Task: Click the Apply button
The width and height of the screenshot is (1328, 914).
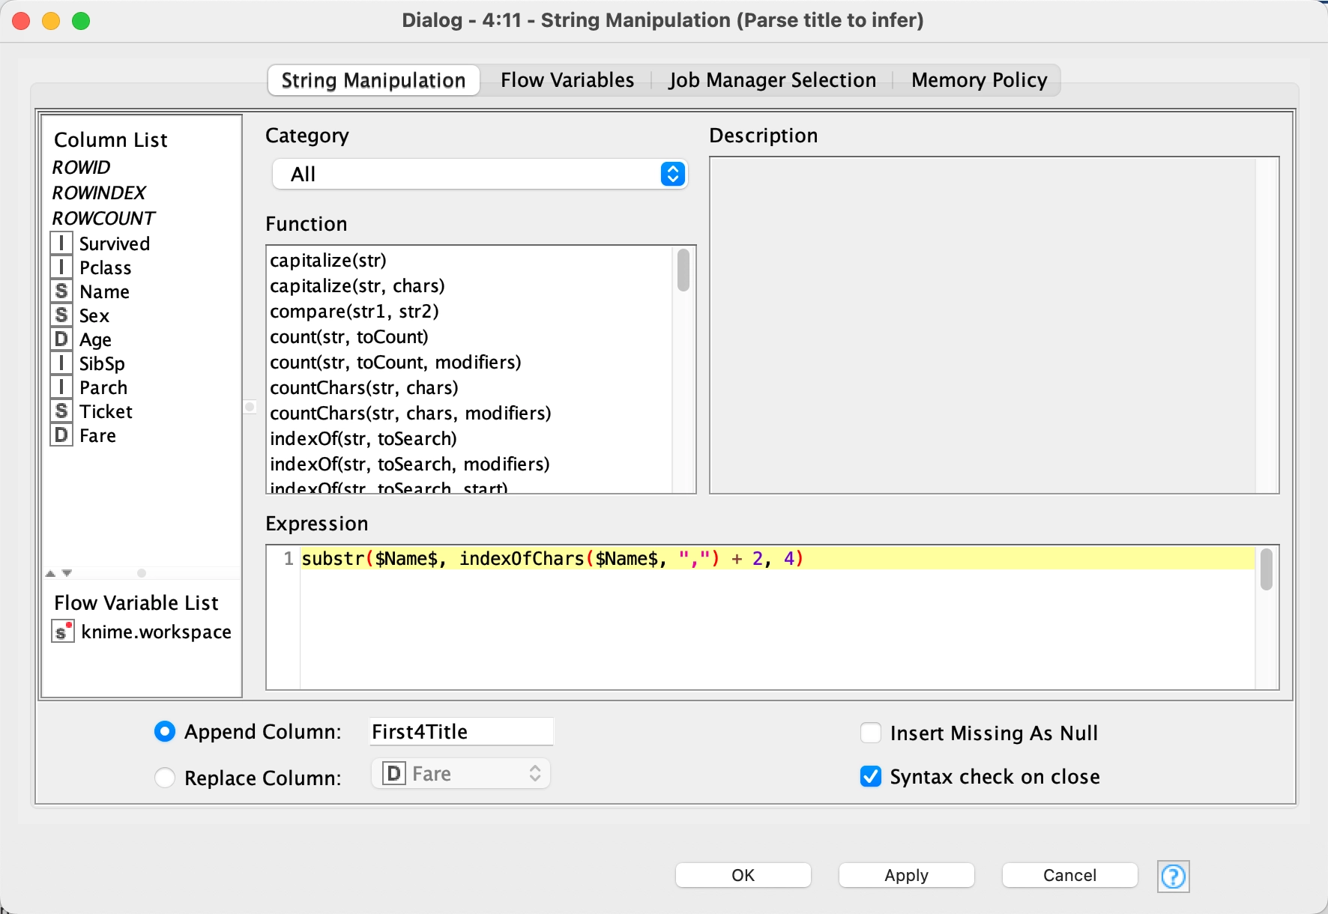Action: [x=906, y=875]
